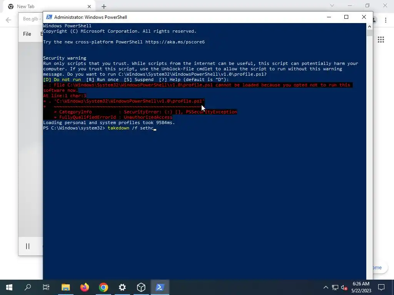Open Task View in taskbar
The image size is (394, 295).
coord(46,287)
